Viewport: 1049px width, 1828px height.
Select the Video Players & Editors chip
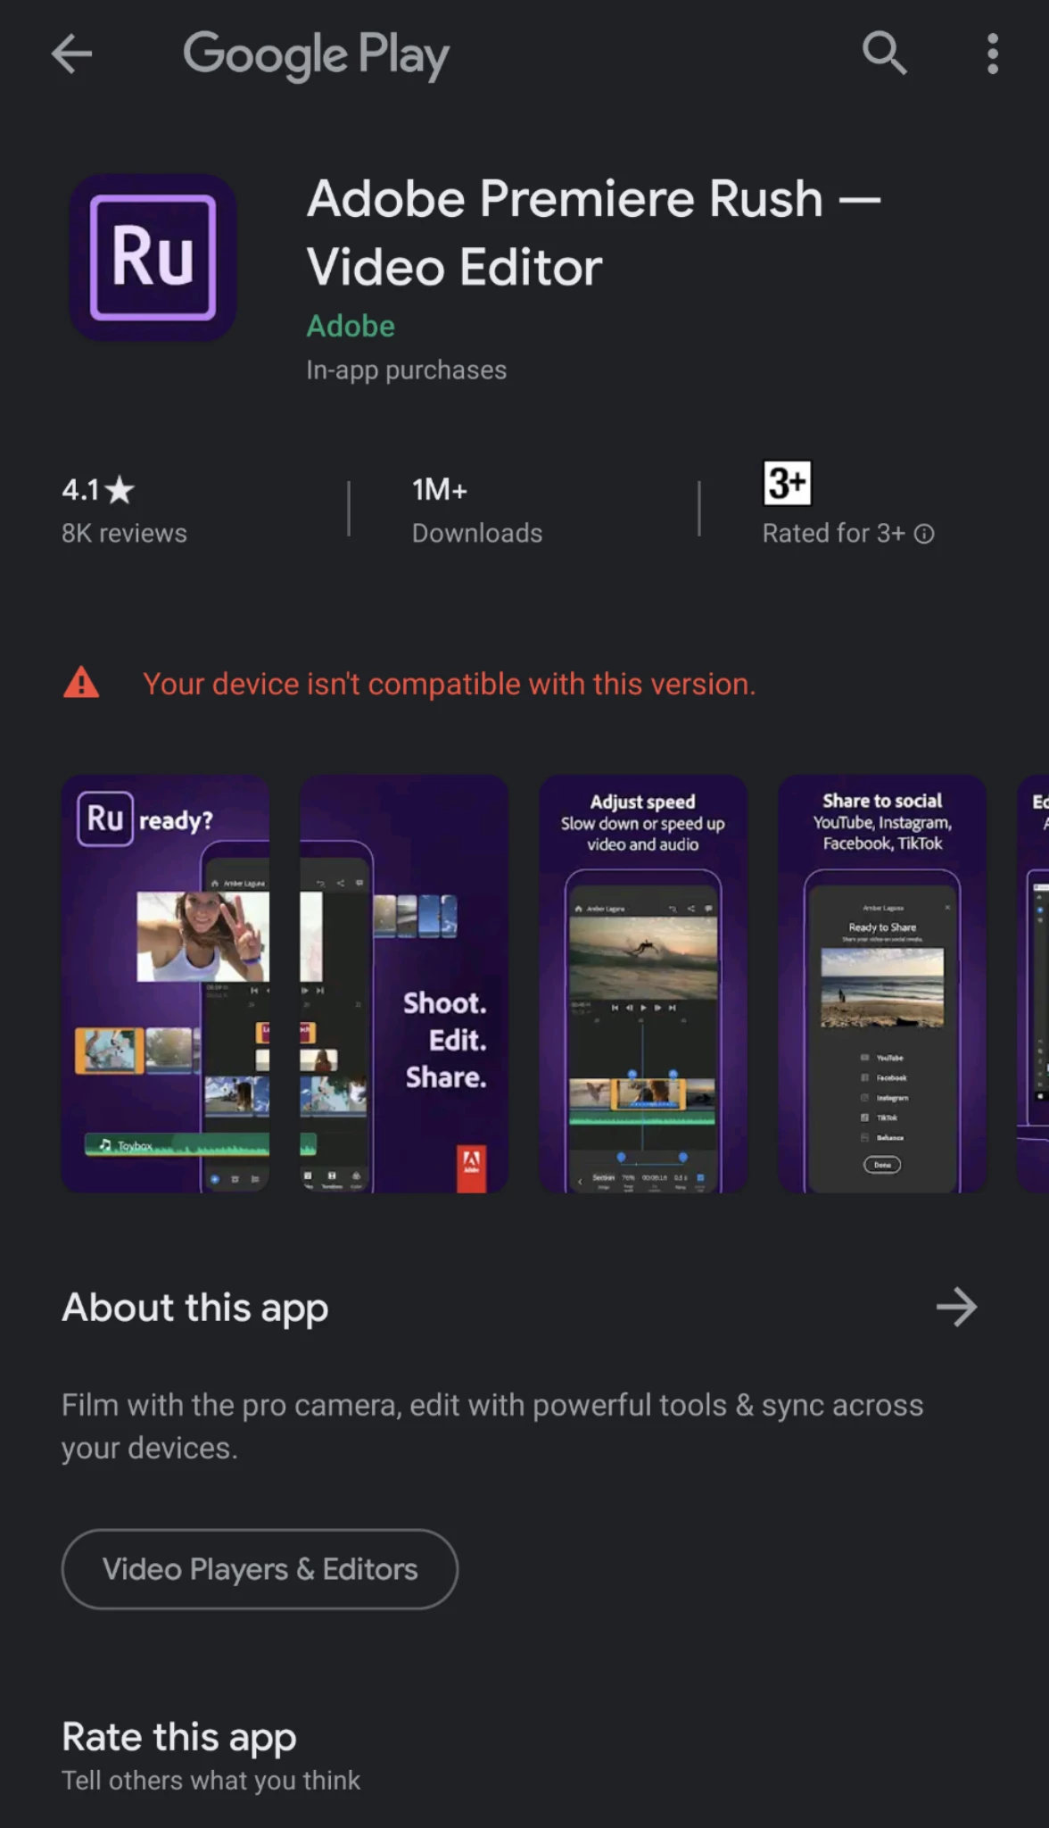260,1569
